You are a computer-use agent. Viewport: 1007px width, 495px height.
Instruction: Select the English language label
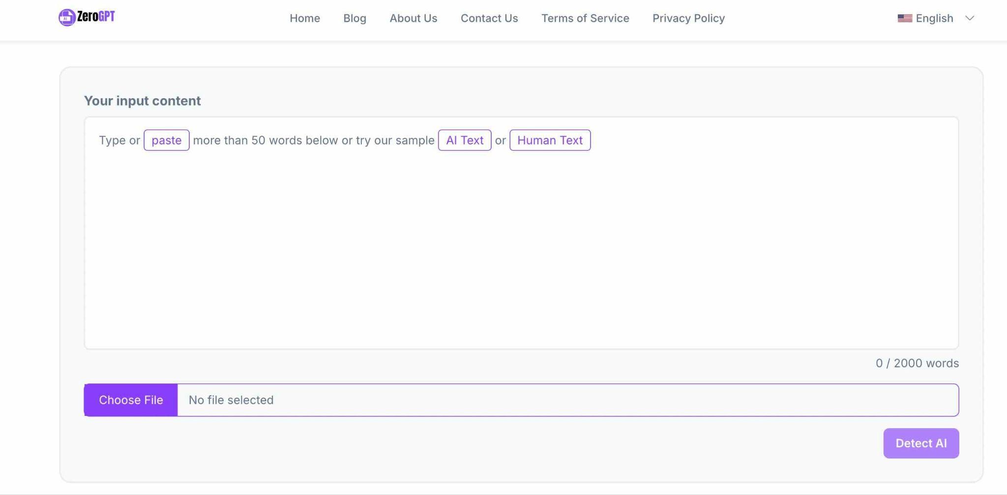click(x=934, y=18)
